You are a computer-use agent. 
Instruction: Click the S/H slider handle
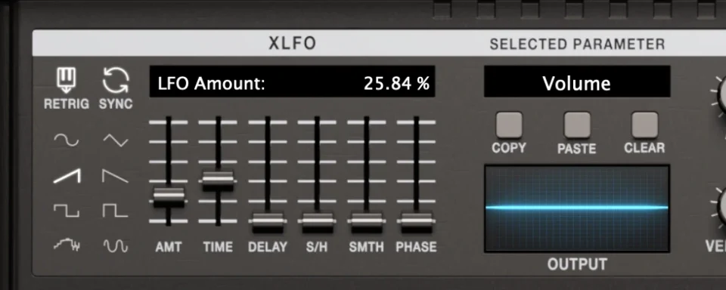click(x=317, y=223)
